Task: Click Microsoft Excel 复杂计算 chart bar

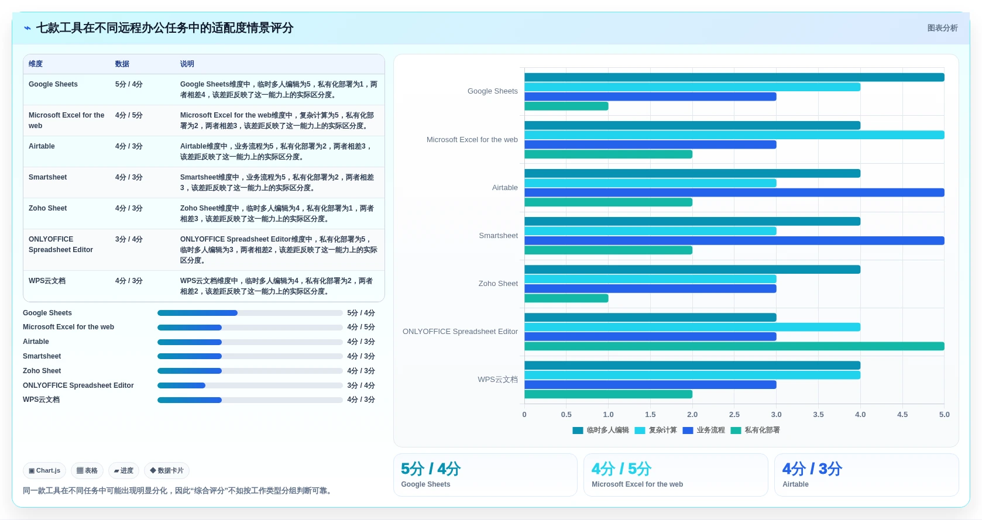Action: [734, 135]
